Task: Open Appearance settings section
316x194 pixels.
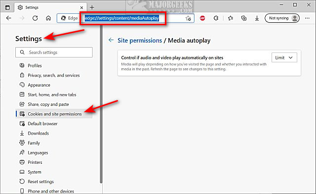Action: pyautogui.click(x=54, y=85)
